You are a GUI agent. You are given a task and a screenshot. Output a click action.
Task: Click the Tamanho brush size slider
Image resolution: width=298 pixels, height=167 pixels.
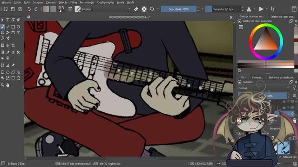point(223,9)
